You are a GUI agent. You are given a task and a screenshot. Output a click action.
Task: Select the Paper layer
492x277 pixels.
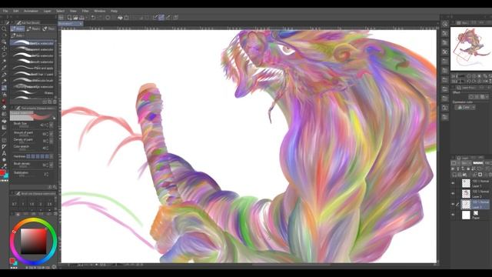pos(475,215)
